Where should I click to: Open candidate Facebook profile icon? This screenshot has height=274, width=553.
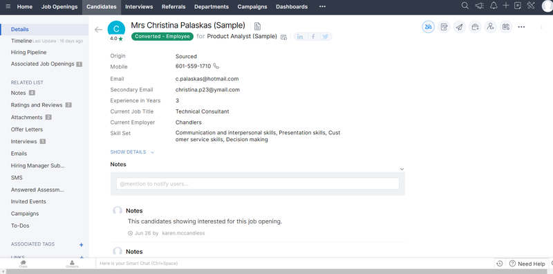click(313, 37)
